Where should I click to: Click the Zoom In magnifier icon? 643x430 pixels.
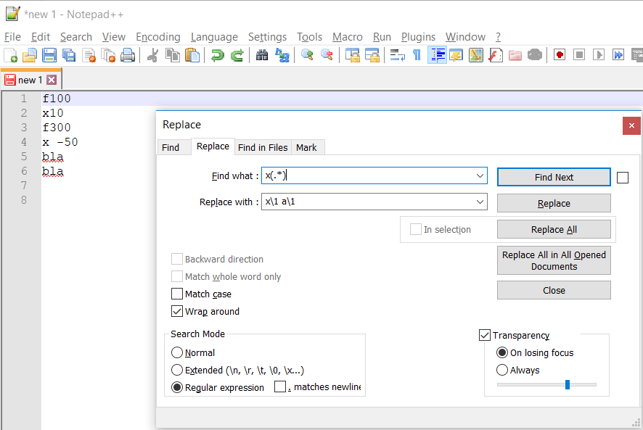tap(307, 55)
